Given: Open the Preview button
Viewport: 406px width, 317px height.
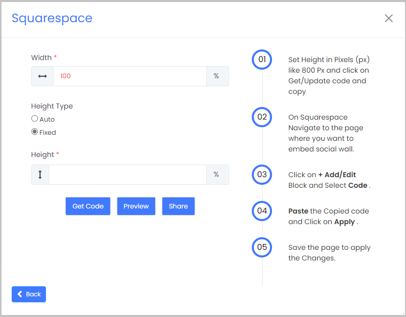Looking at the screenshot, I should pos(136,206).
